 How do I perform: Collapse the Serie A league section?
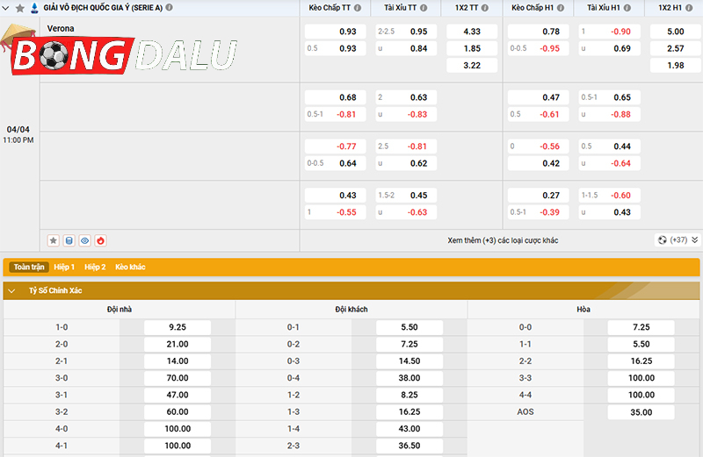[x=6, y=8]
